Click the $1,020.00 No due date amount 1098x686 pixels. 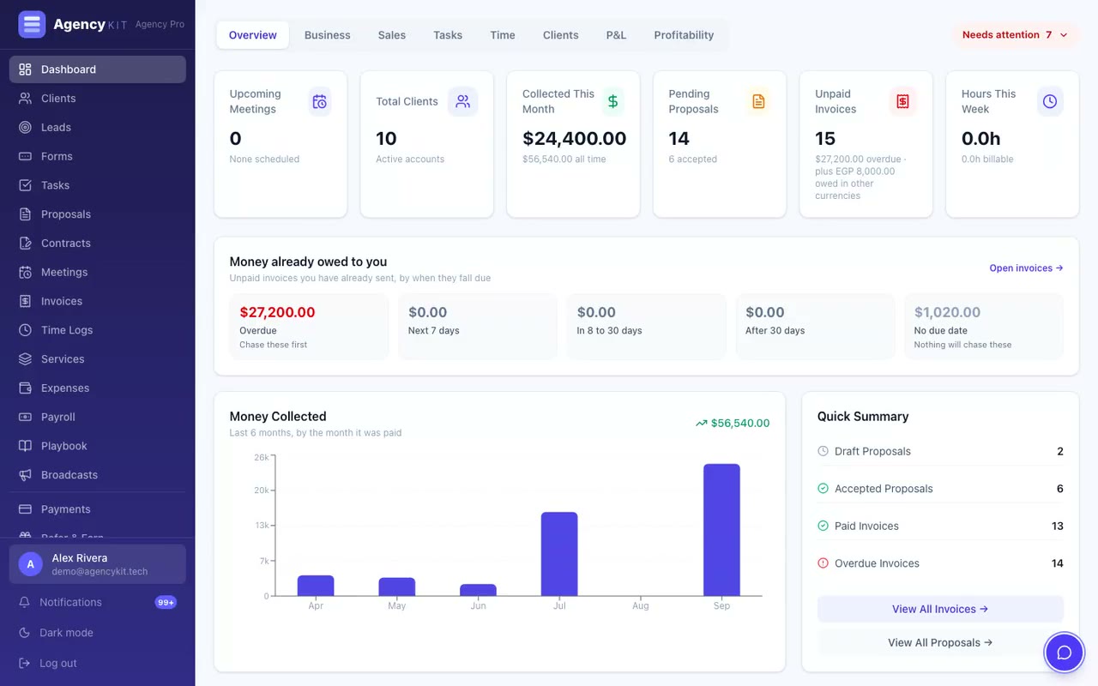(947, 312)
